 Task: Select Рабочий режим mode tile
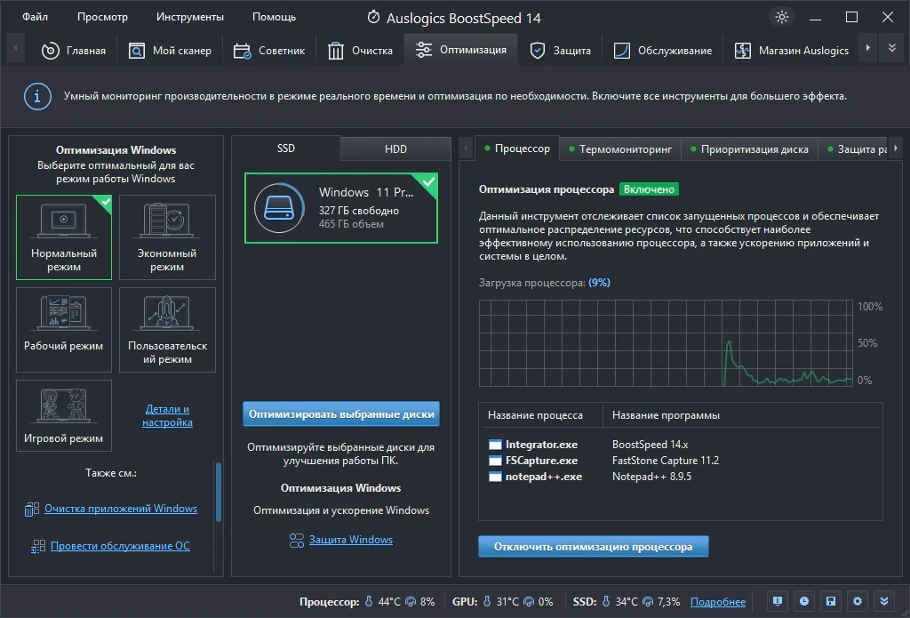(64, 329)
